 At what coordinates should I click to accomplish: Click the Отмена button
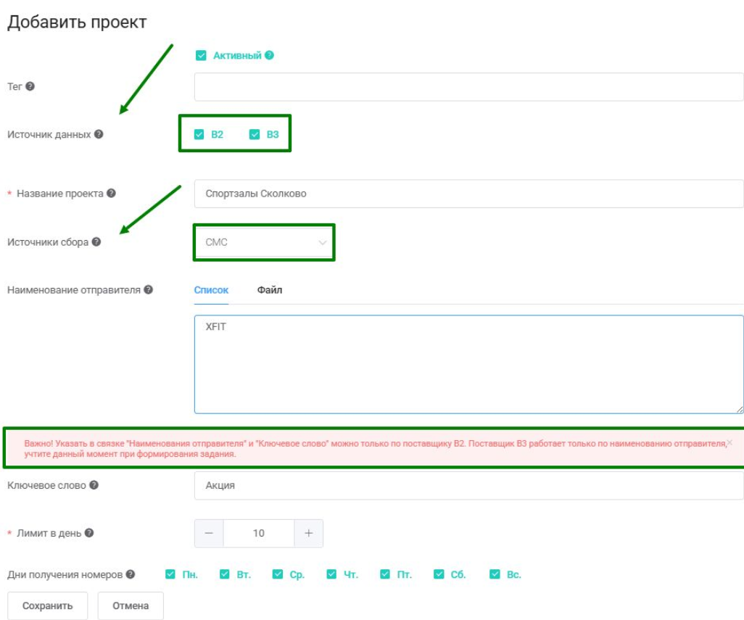tap(131, 605)
